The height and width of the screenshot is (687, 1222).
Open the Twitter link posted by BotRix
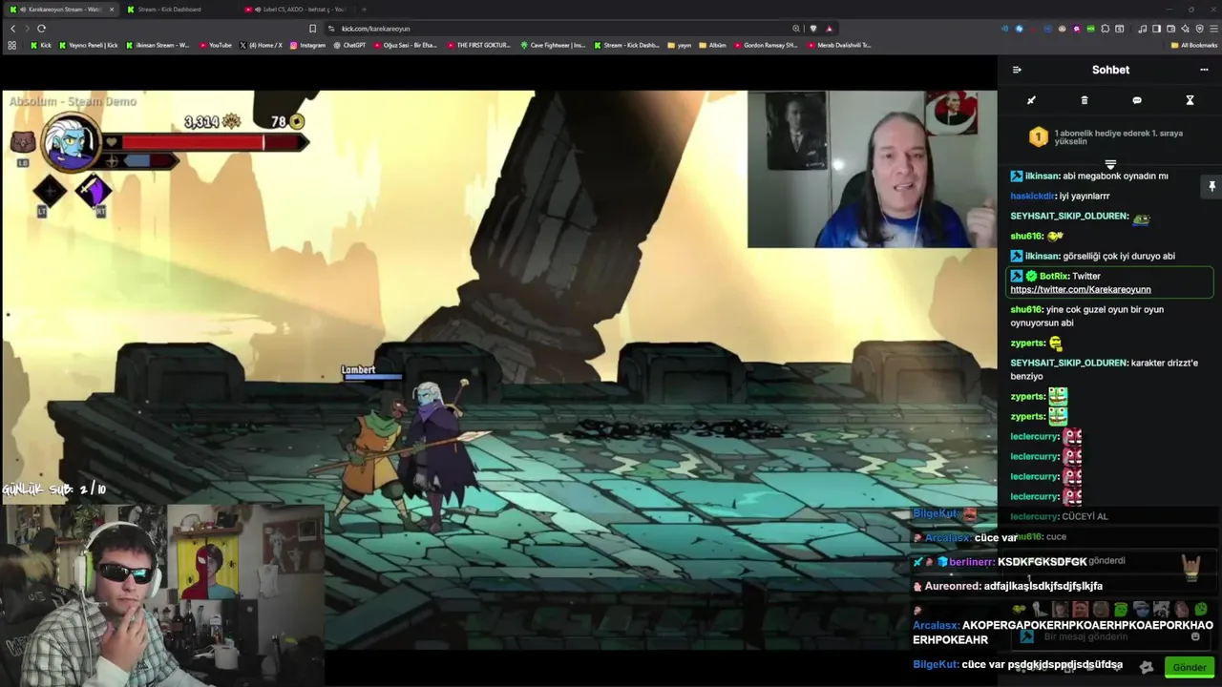(x=1081, y=289)
